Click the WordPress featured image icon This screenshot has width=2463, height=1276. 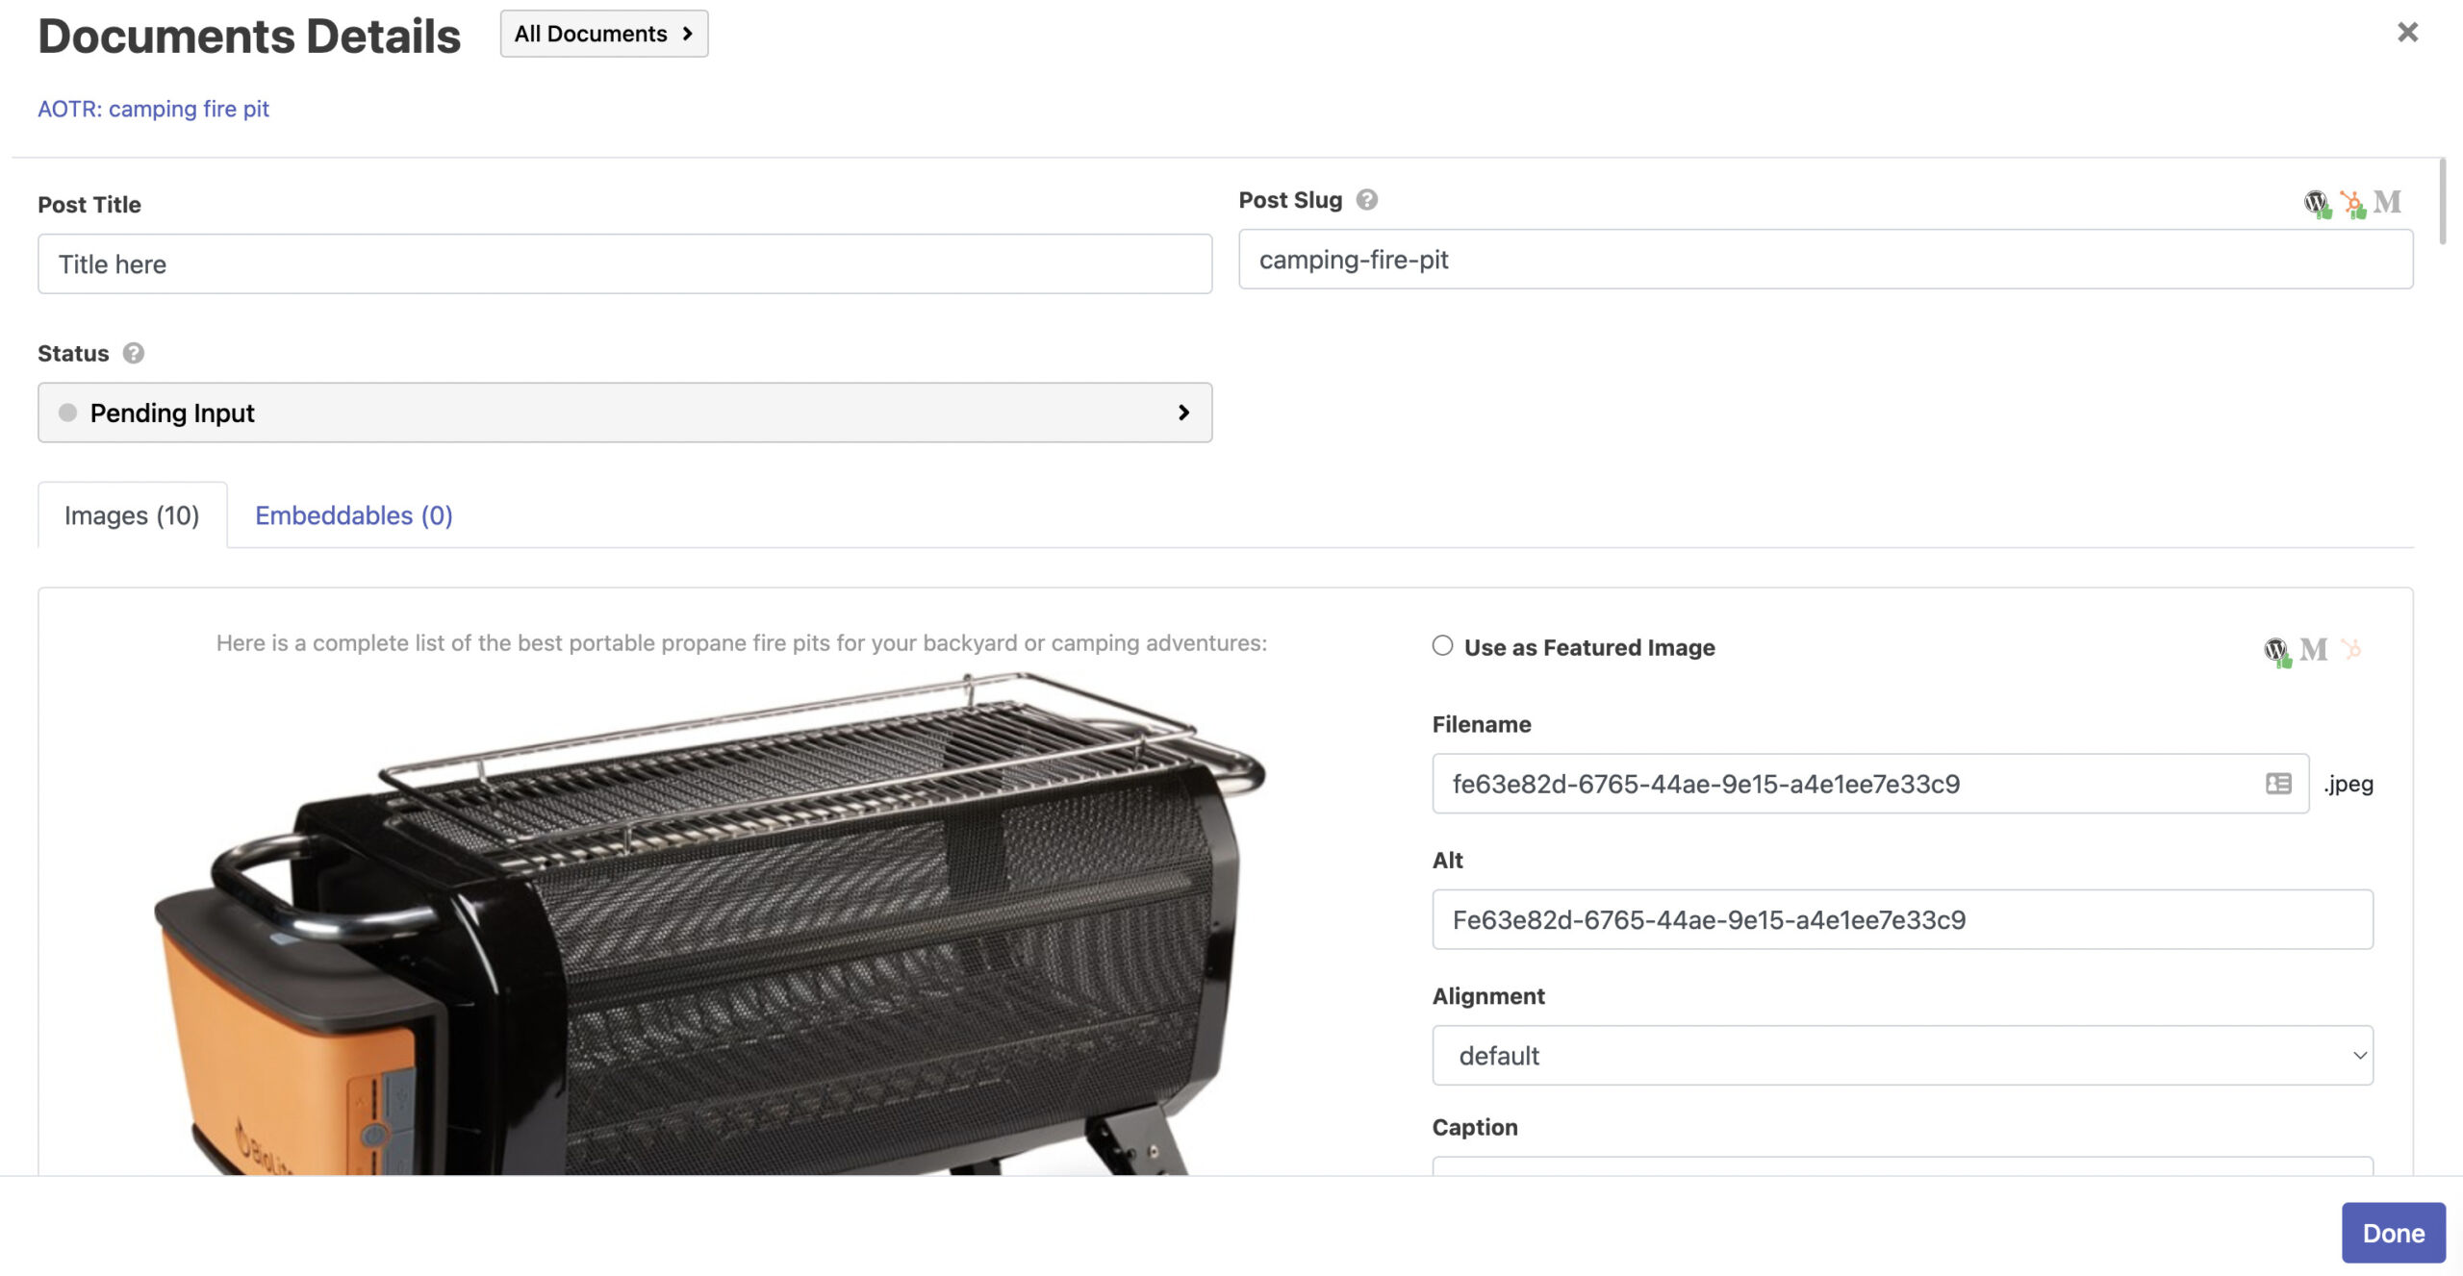(x=2274, y=648)
